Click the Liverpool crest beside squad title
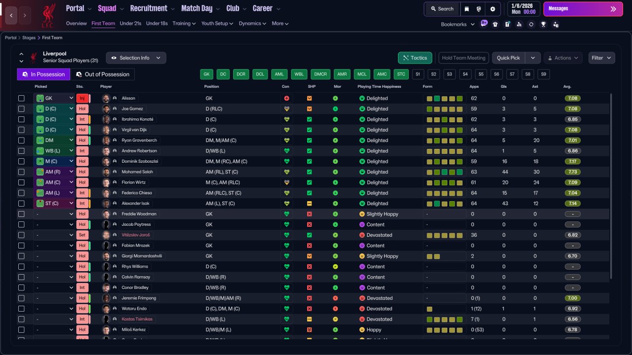The height and width of the screenshot is (355, 632). (x=34, y=58)
